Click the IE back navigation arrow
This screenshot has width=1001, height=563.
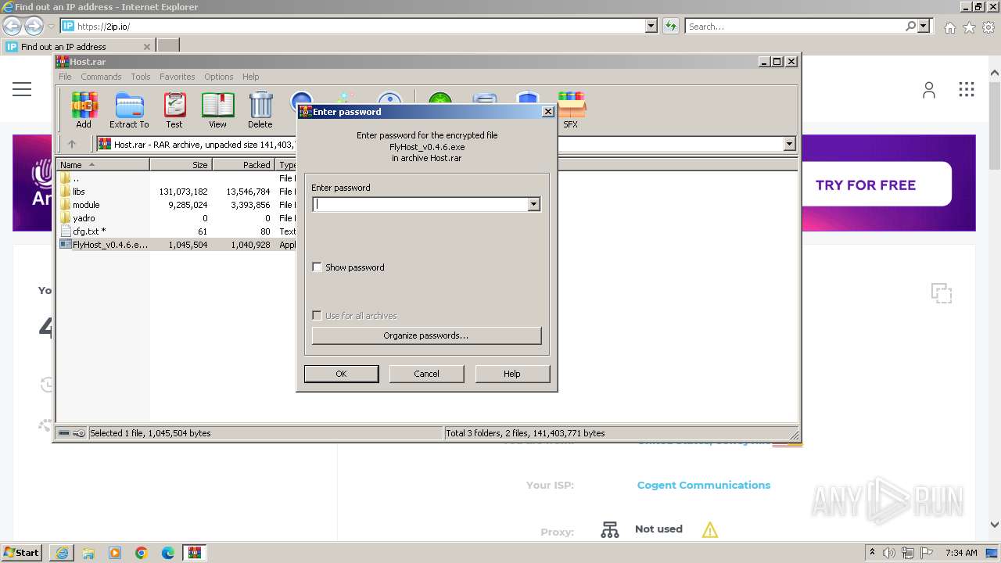(x=12, y=27)
